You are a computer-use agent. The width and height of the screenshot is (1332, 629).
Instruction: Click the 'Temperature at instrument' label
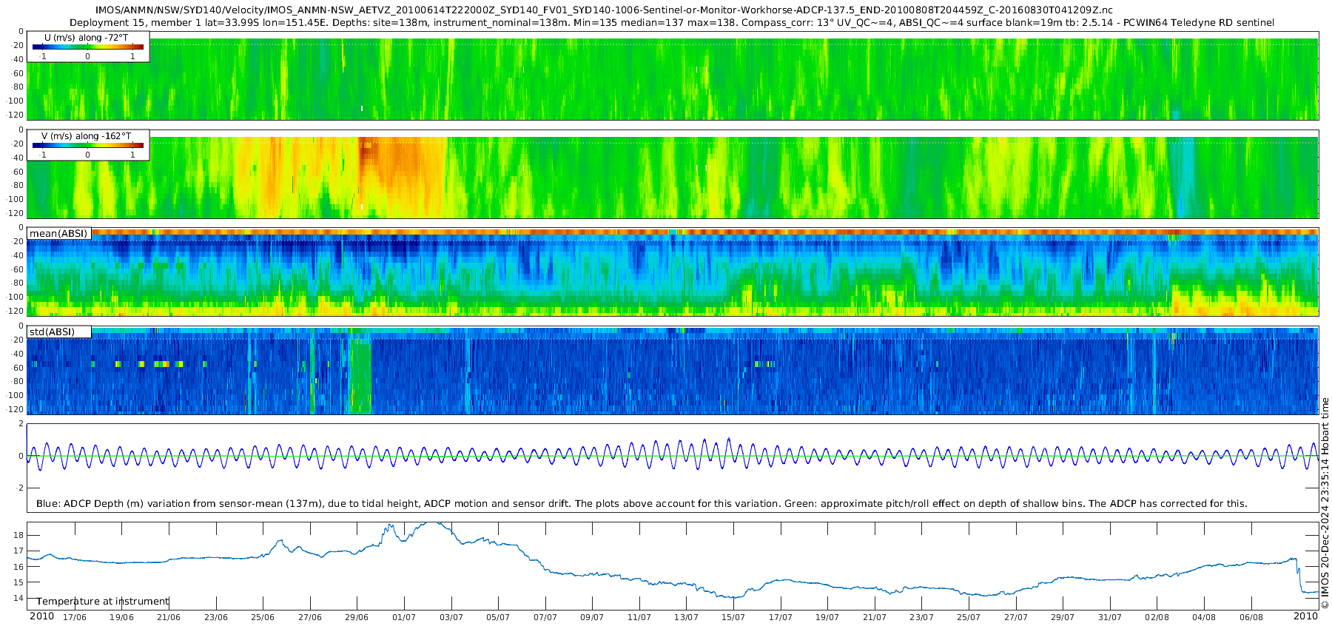pos(103,602)
